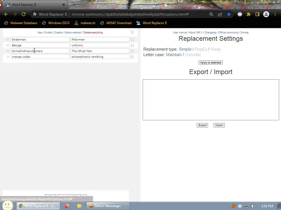Open the zoom magnifier icon in address bar
The image size is (281, 210).
[x=211, y=14]
